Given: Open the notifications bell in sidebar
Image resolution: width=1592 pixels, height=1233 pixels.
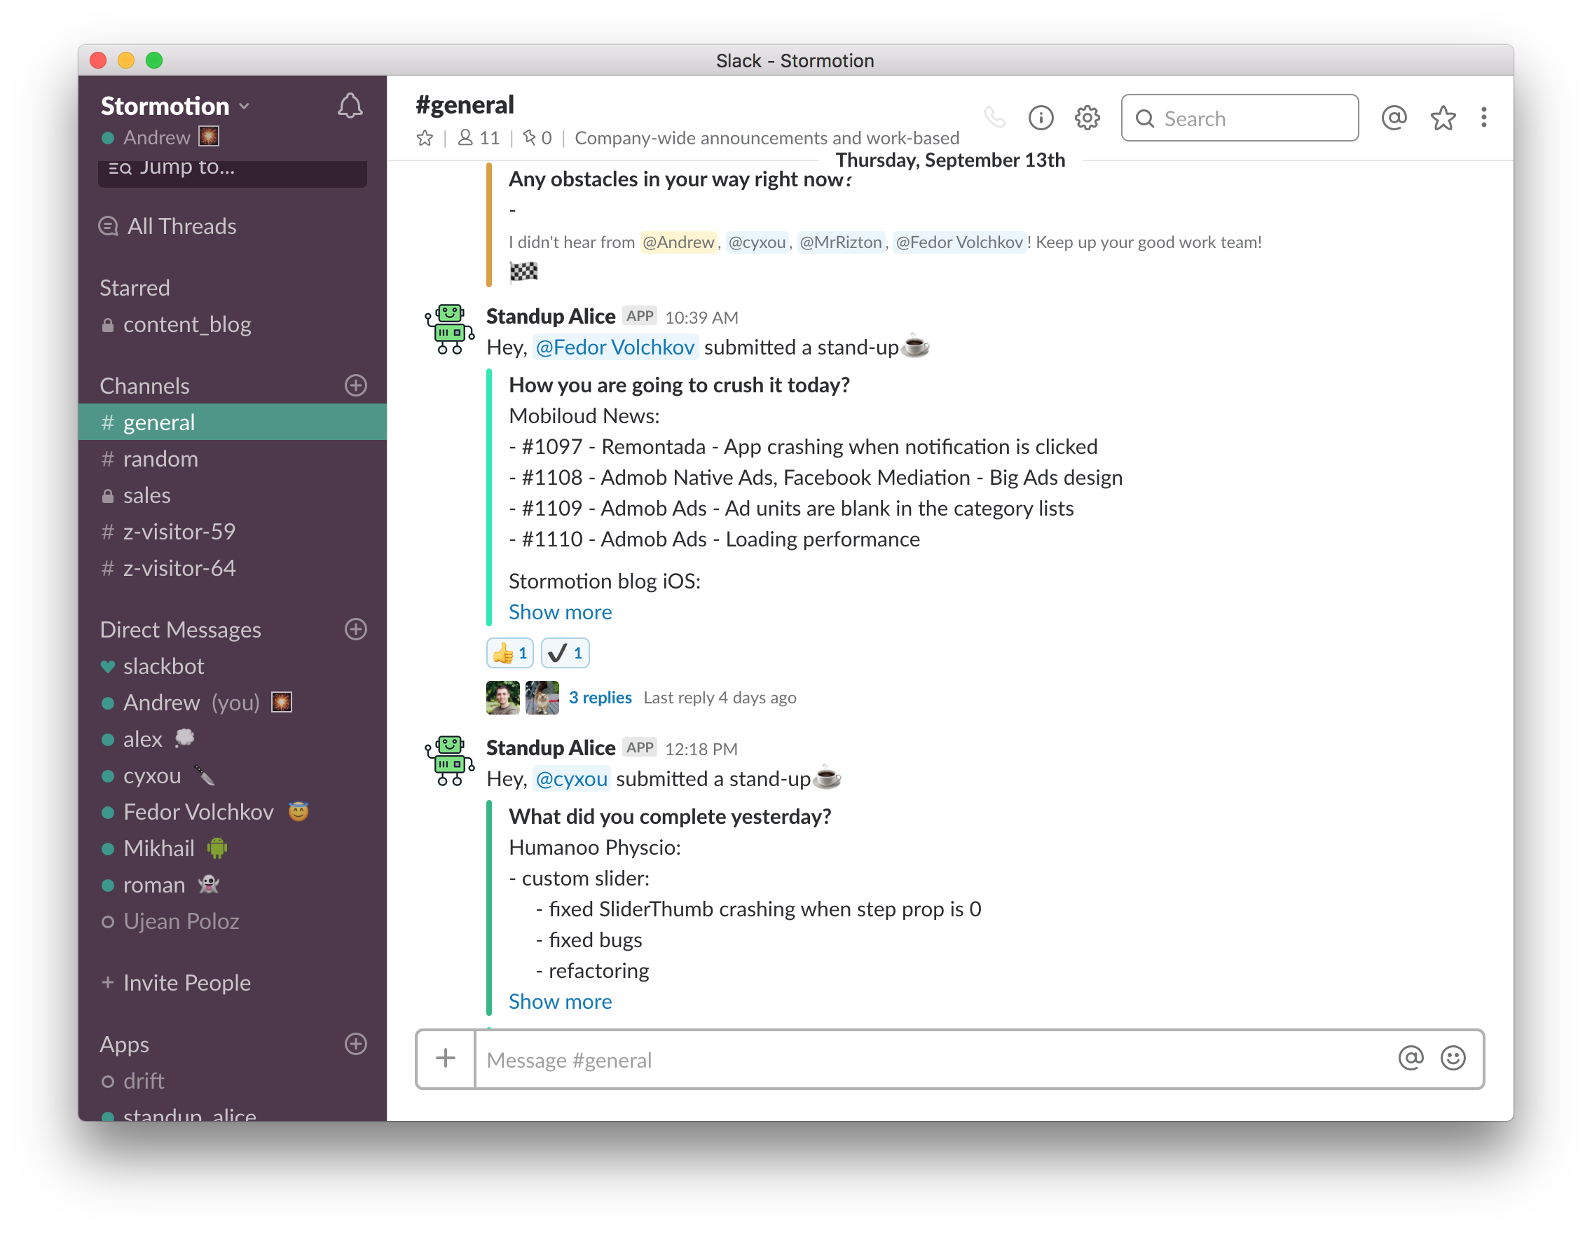Looking at the screenshot, I should [349, 106].
